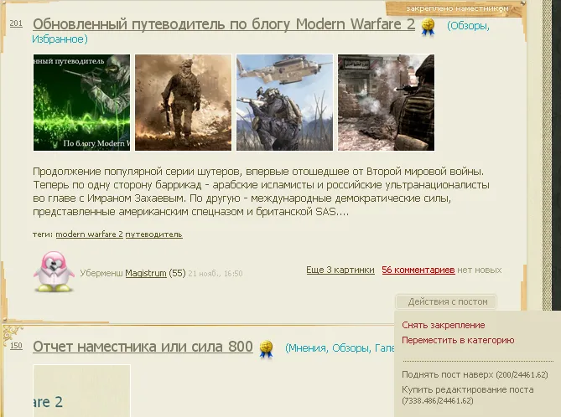The width and height of the screenshot is (561, 417).
Task: Click the 'modern warfare 2' tag
Action: coord(89,234)
